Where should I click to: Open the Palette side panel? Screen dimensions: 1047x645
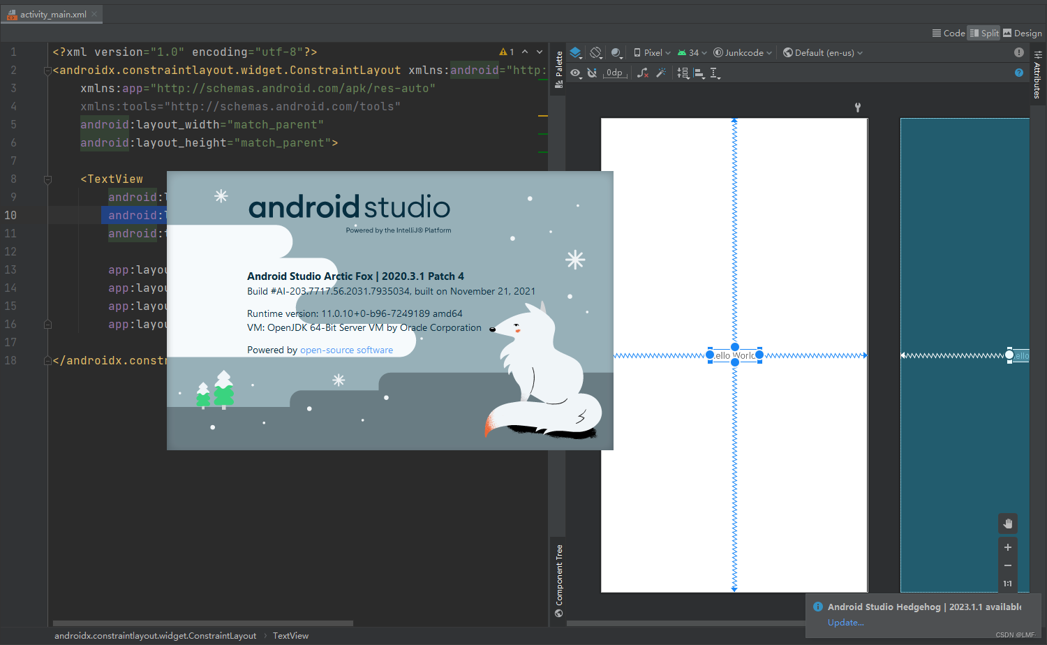click(x=558, y=69)
